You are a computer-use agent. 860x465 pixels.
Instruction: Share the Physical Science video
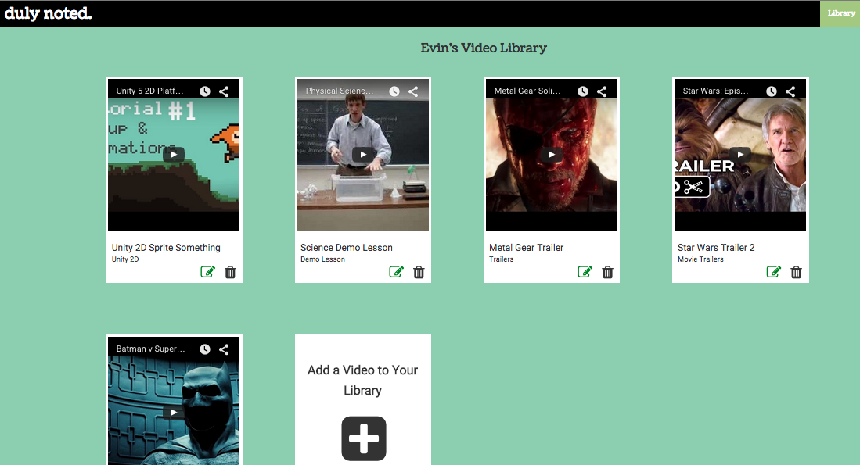coord(413,91)
